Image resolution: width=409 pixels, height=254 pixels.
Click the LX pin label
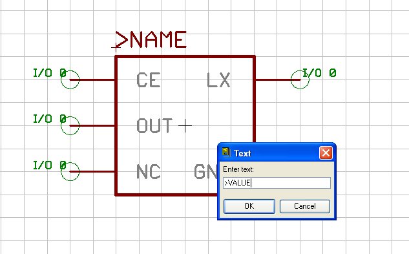click(x=218, y=80)
